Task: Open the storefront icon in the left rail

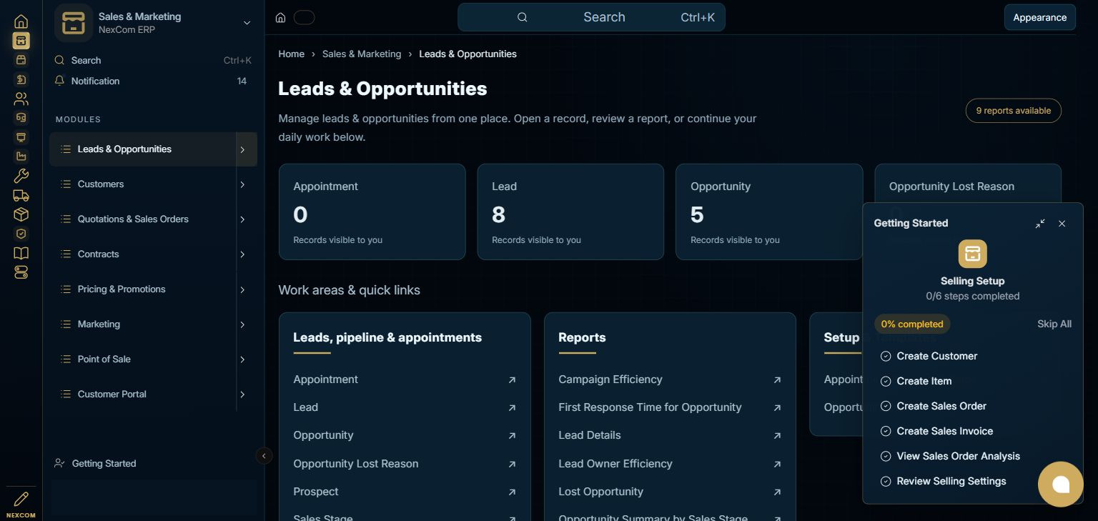Action: tap(21, 60)
